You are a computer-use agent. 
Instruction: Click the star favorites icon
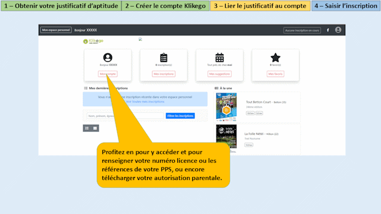click(275, 58)
